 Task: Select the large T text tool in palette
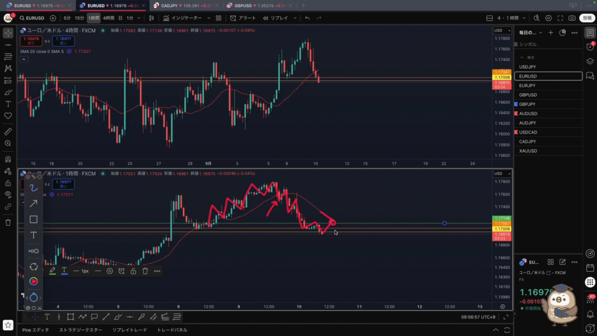pyautogui.click(x=33, y=235)
